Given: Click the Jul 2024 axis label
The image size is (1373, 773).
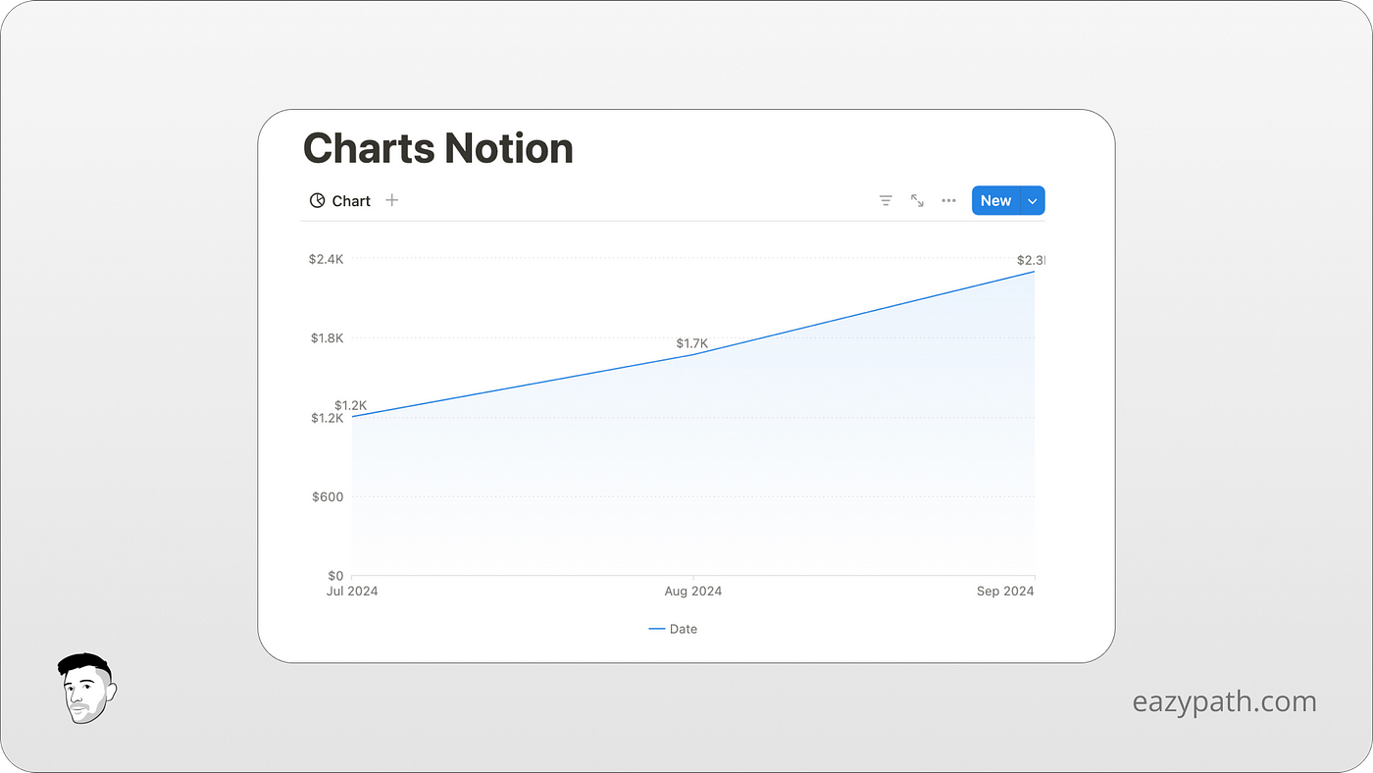Looking at the screenshot, I should pyautogui.click(x=352, y=591).
